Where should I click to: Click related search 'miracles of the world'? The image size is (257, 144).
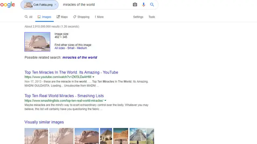[80, 58]
